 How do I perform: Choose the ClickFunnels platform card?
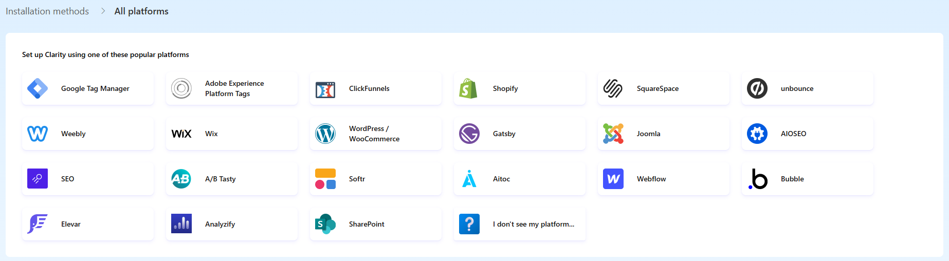coord(376,88)
